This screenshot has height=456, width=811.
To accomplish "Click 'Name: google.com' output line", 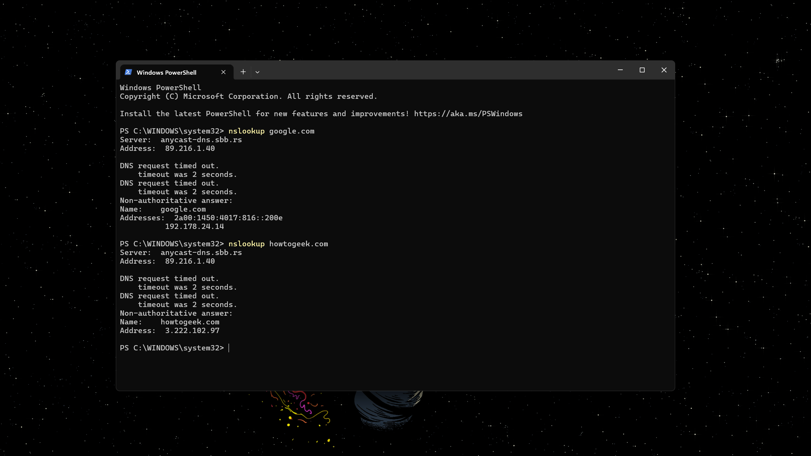I will pyautogui.click(x=163, y=209).
